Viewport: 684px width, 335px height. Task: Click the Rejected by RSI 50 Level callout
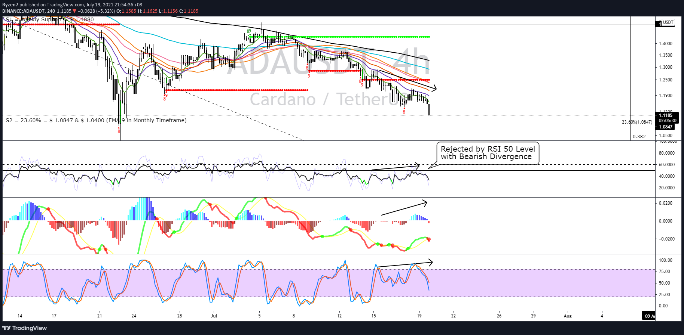click(x=488, y=152)
